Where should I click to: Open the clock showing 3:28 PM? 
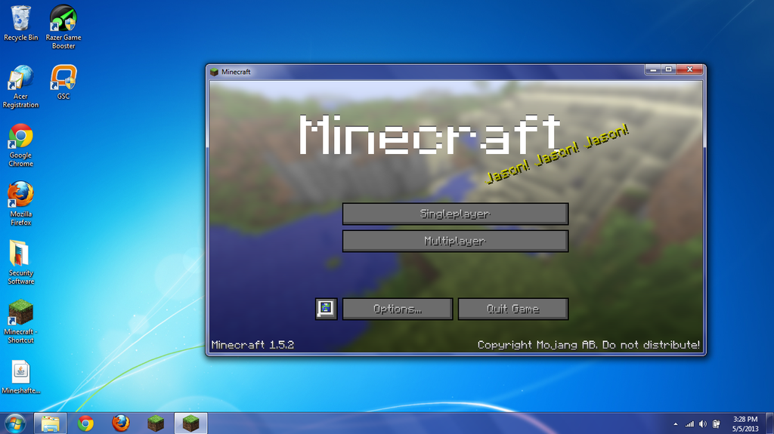(x=745, y=423)
